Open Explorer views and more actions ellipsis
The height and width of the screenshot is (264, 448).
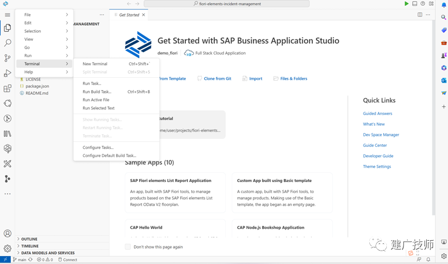(102, 15)
